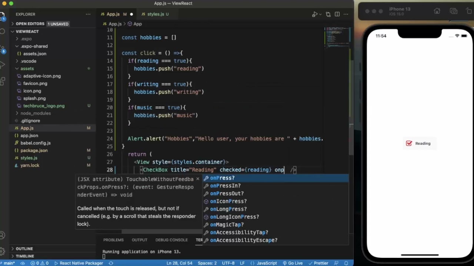
Task: Select the onLongIconPress? suggestion
Action: click(276, 217)
